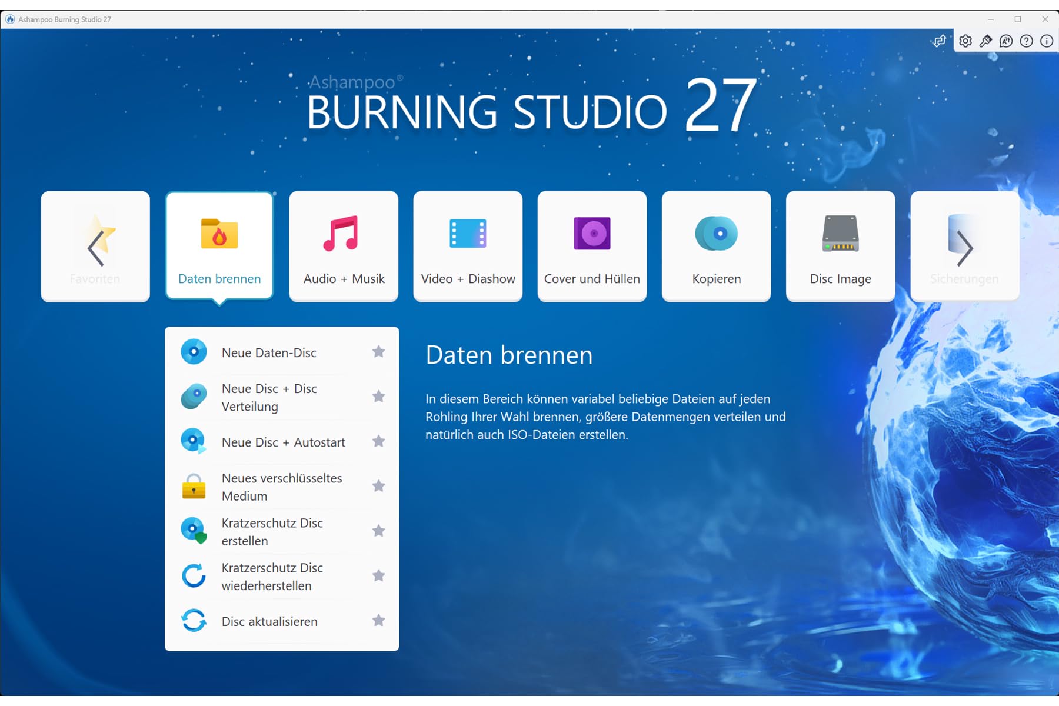Click the Disc aktualisieren refresh icon
Image resolution: width=1059 pixels, height=706 pixels.
pyautogui.click(x=194, y=620)
